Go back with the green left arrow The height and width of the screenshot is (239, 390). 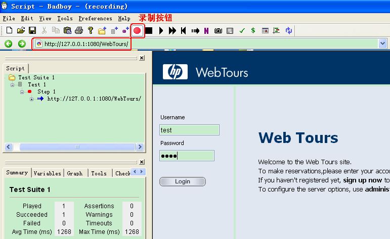(x=9, y=44)
